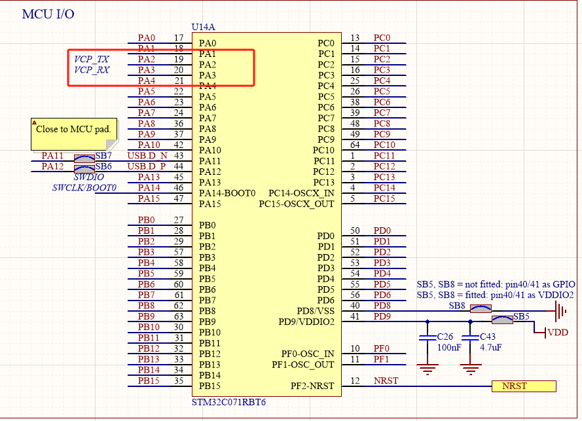
Task: Select the USB.D_P net label on pin 44
Action: [146, 167]
